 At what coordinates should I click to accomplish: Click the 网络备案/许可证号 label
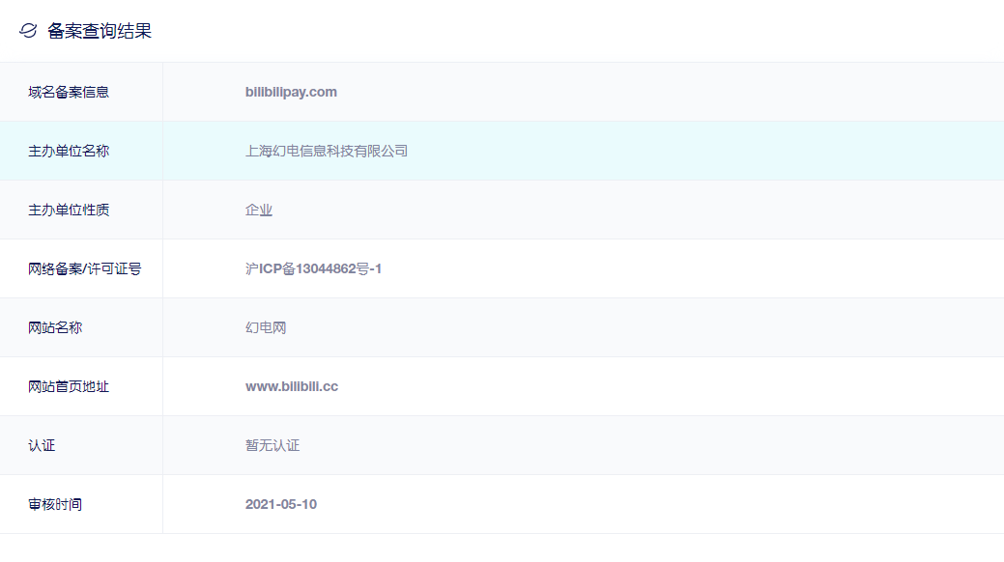(84, 268)
